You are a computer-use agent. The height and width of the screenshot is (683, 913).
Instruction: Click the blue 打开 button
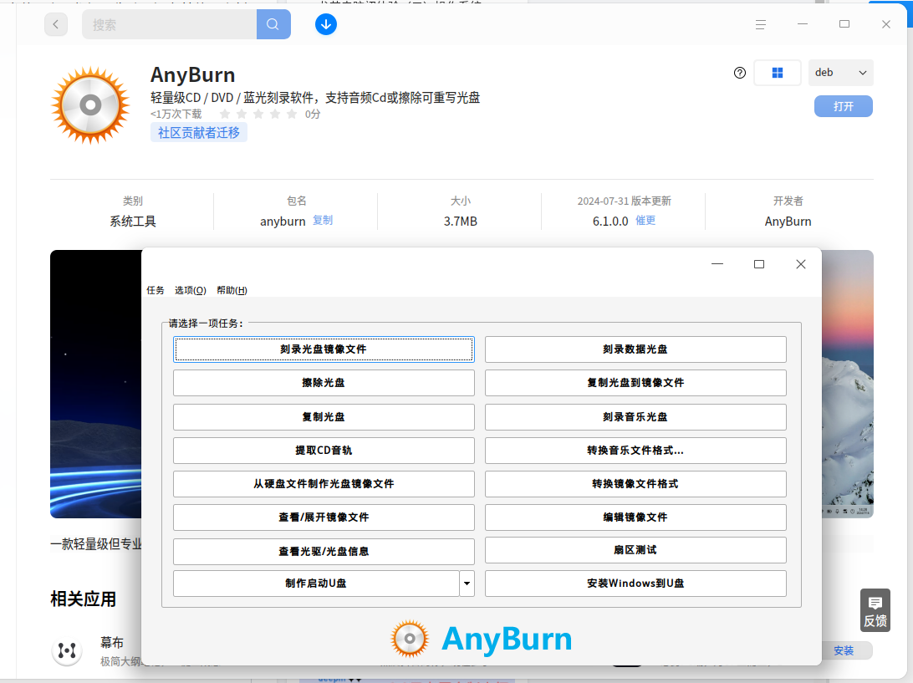pos(843,106)
